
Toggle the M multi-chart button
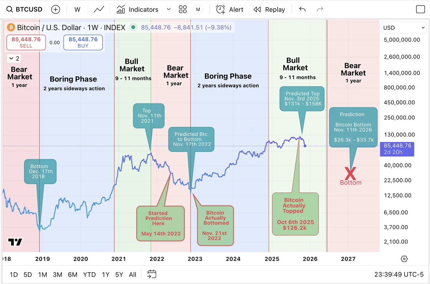pos(198,10)
